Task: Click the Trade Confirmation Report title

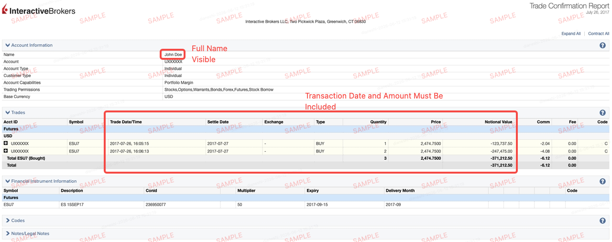Action: pos(569,6)
